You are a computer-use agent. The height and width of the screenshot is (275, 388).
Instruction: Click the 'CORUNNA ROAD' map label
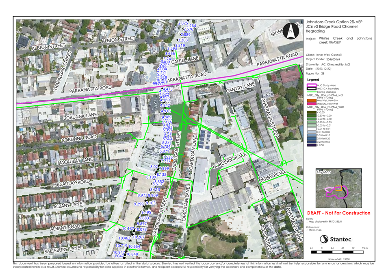click(x=79, y=138)
